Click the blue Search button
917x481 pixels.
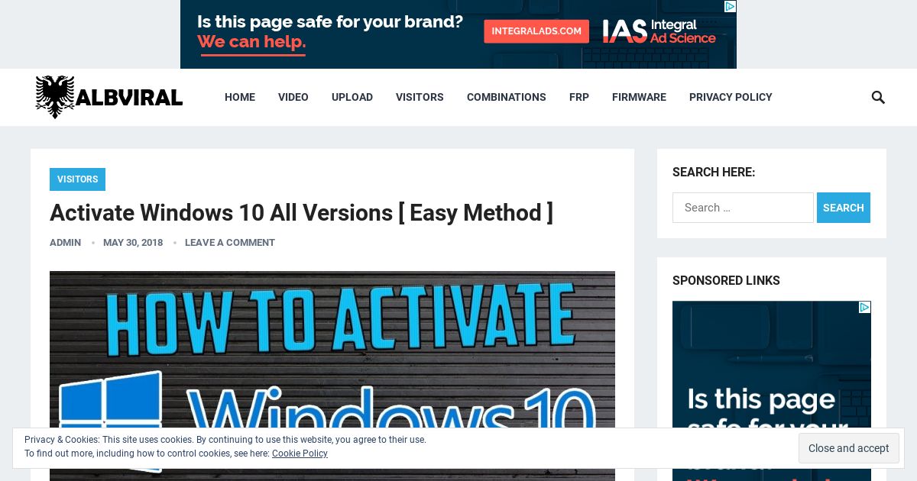[844, 208]
